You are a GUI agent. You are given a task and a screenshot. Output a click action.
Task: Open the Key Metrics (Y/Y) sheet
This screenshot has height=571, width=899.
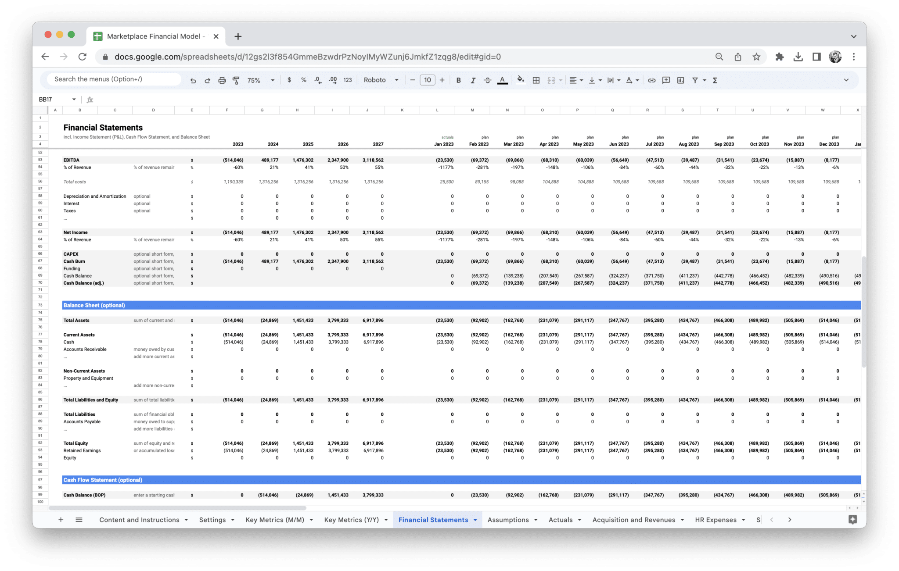(351, 519)
